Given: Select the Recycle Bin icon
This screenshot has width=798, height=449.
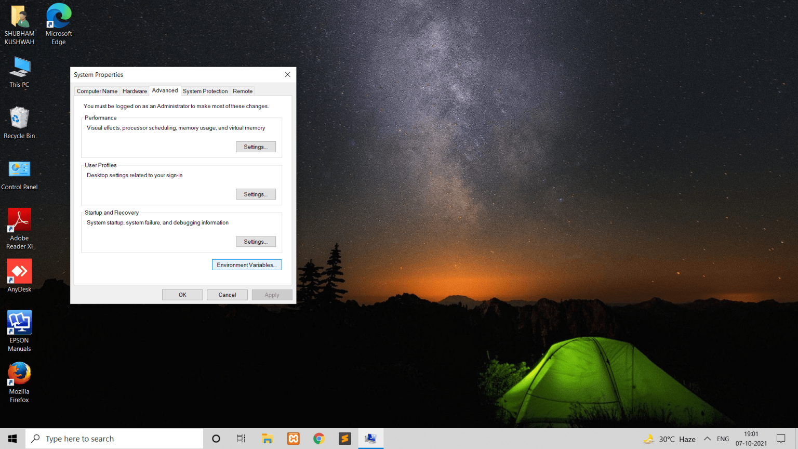Looking at the screenshot, I should (19, 123).
